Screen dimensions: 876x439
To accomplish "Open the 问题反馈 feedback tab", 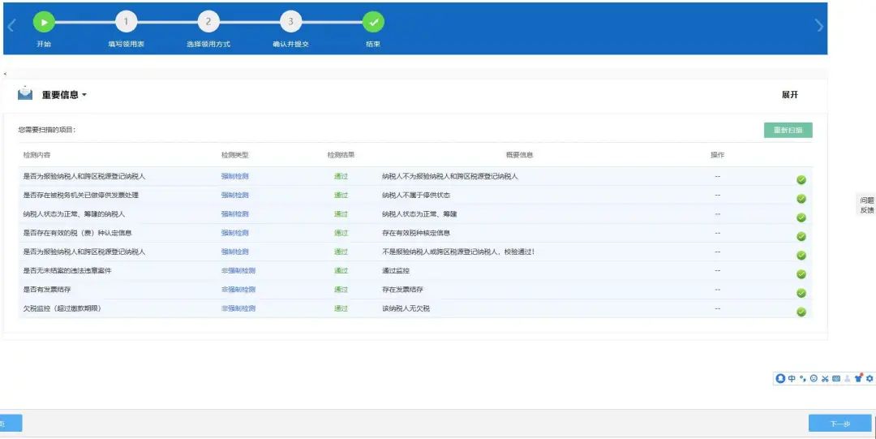I will coord(866,205).
